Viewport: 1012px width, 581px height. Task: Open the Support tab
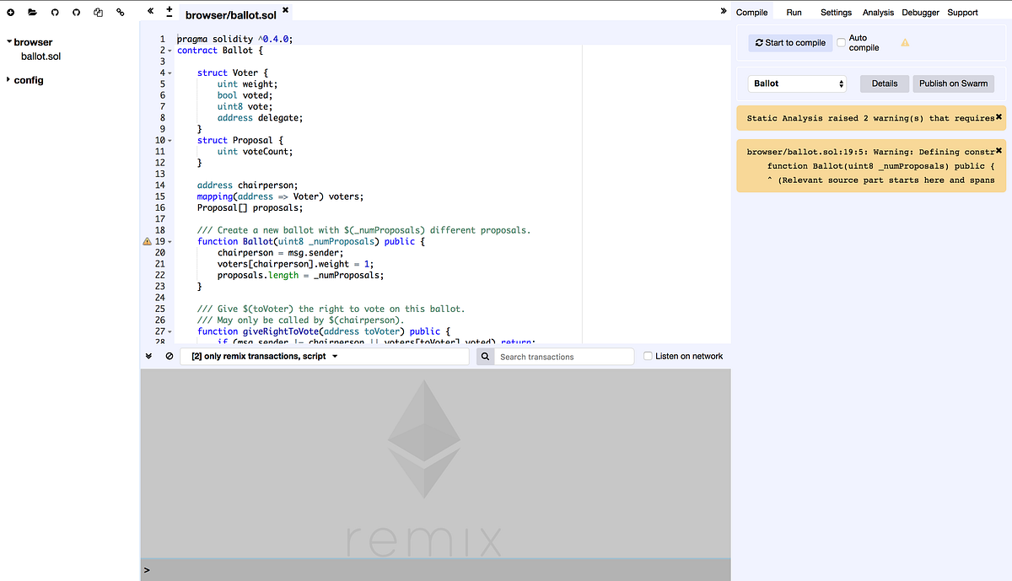pyautogui.click(x=962, y=13)
